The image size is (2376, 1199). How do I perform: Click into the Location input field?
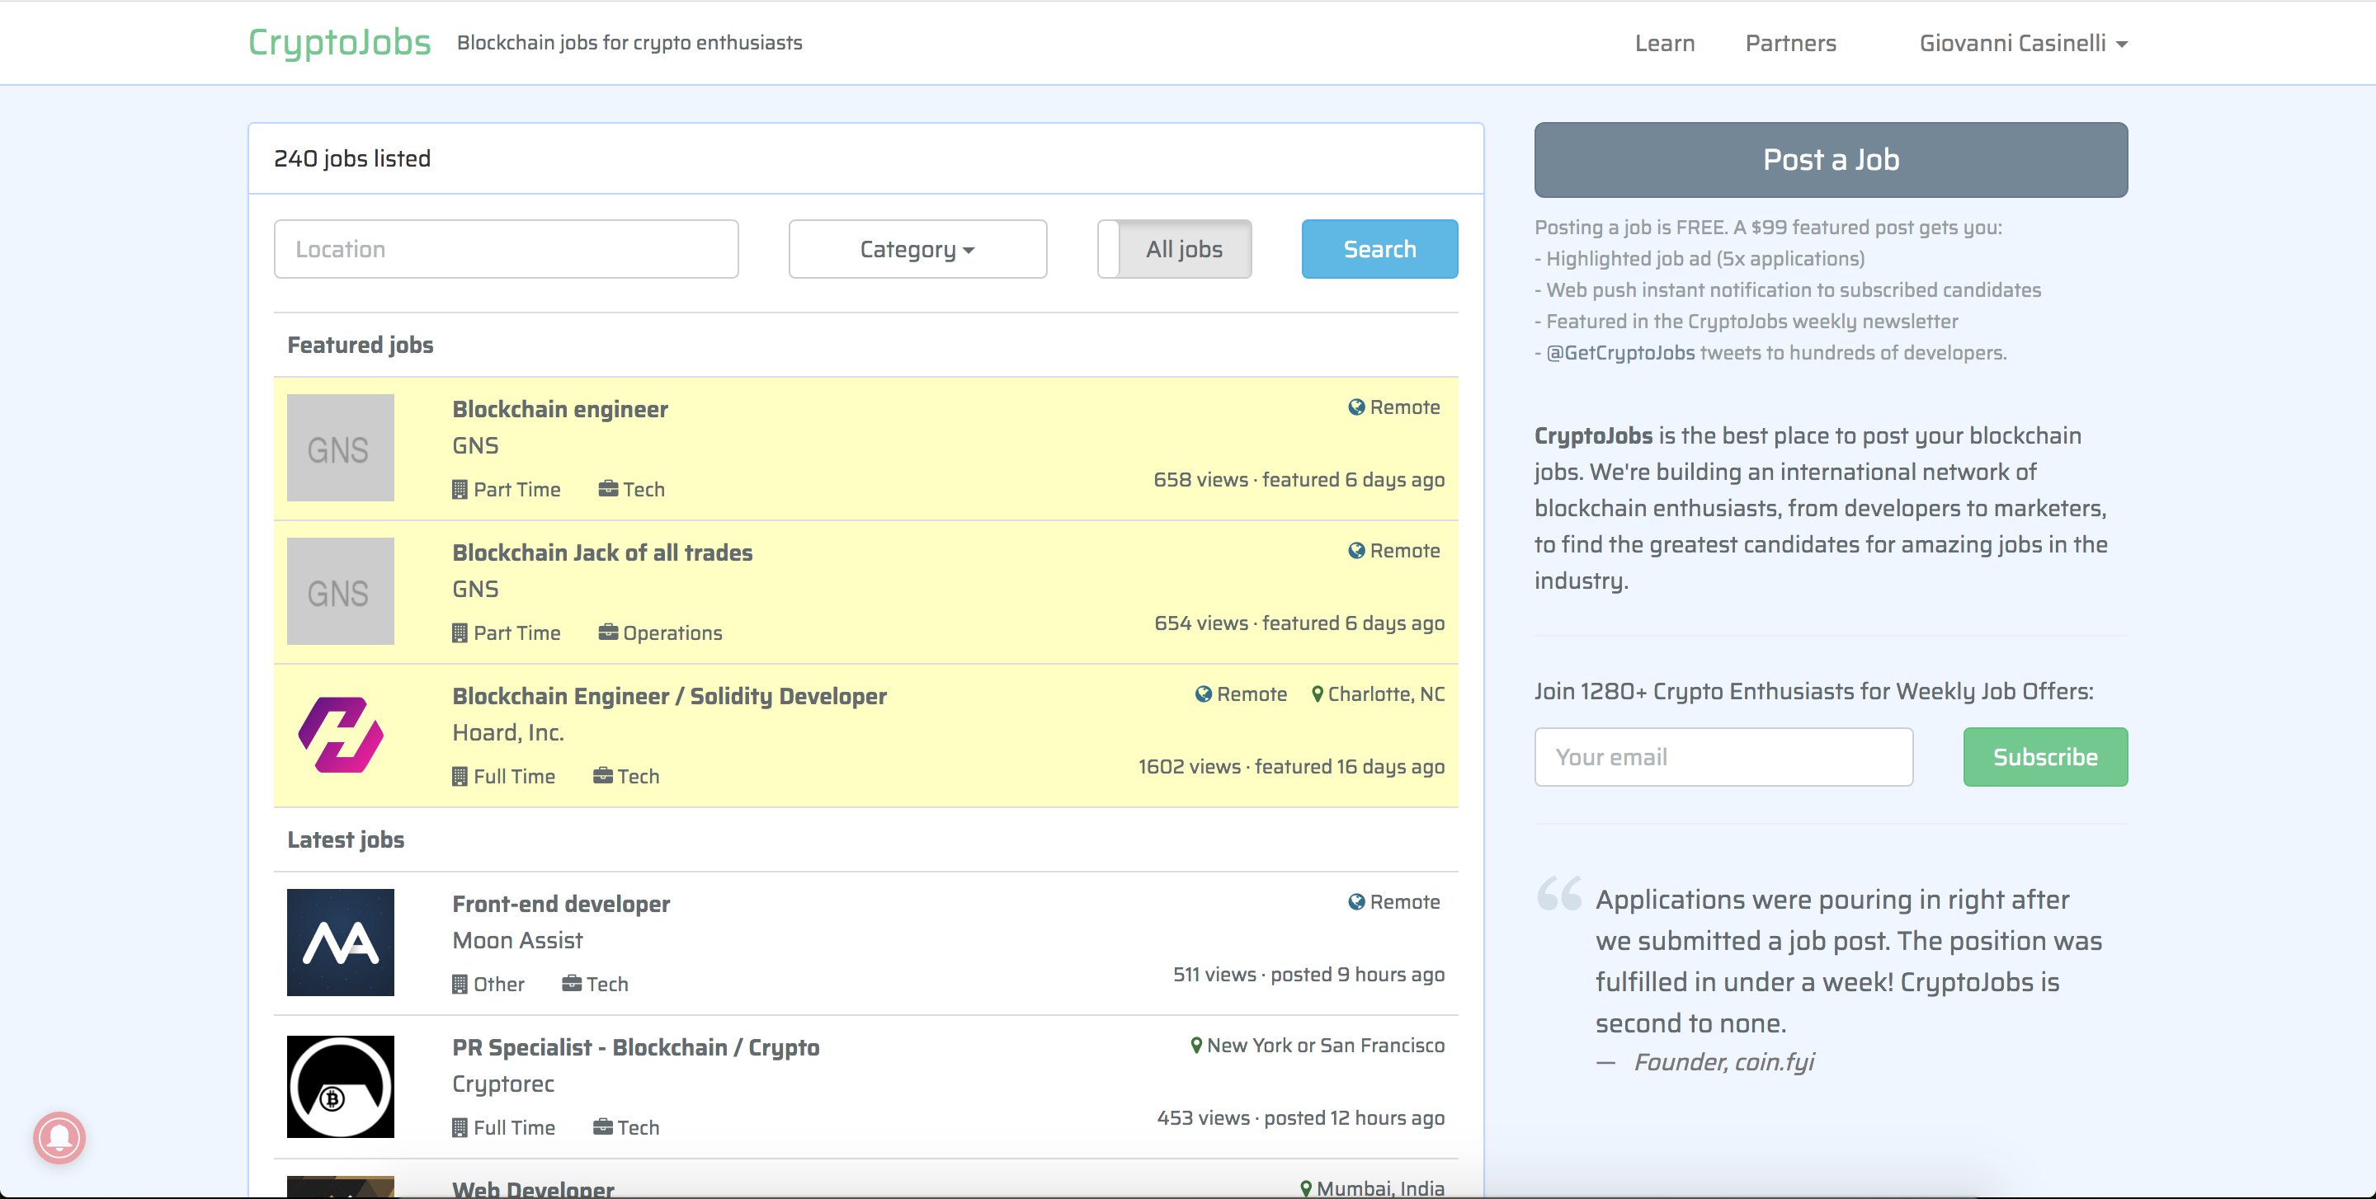506,249
